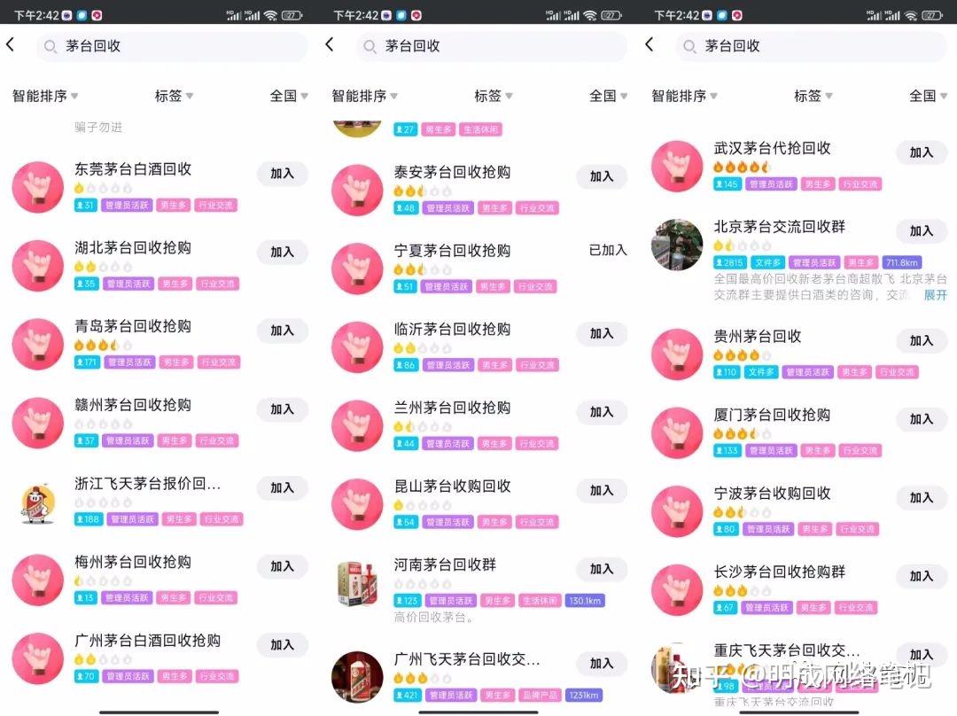Open avatar of 昆山茅台收购回收 group
957x716 pixels.
point(357,503)
